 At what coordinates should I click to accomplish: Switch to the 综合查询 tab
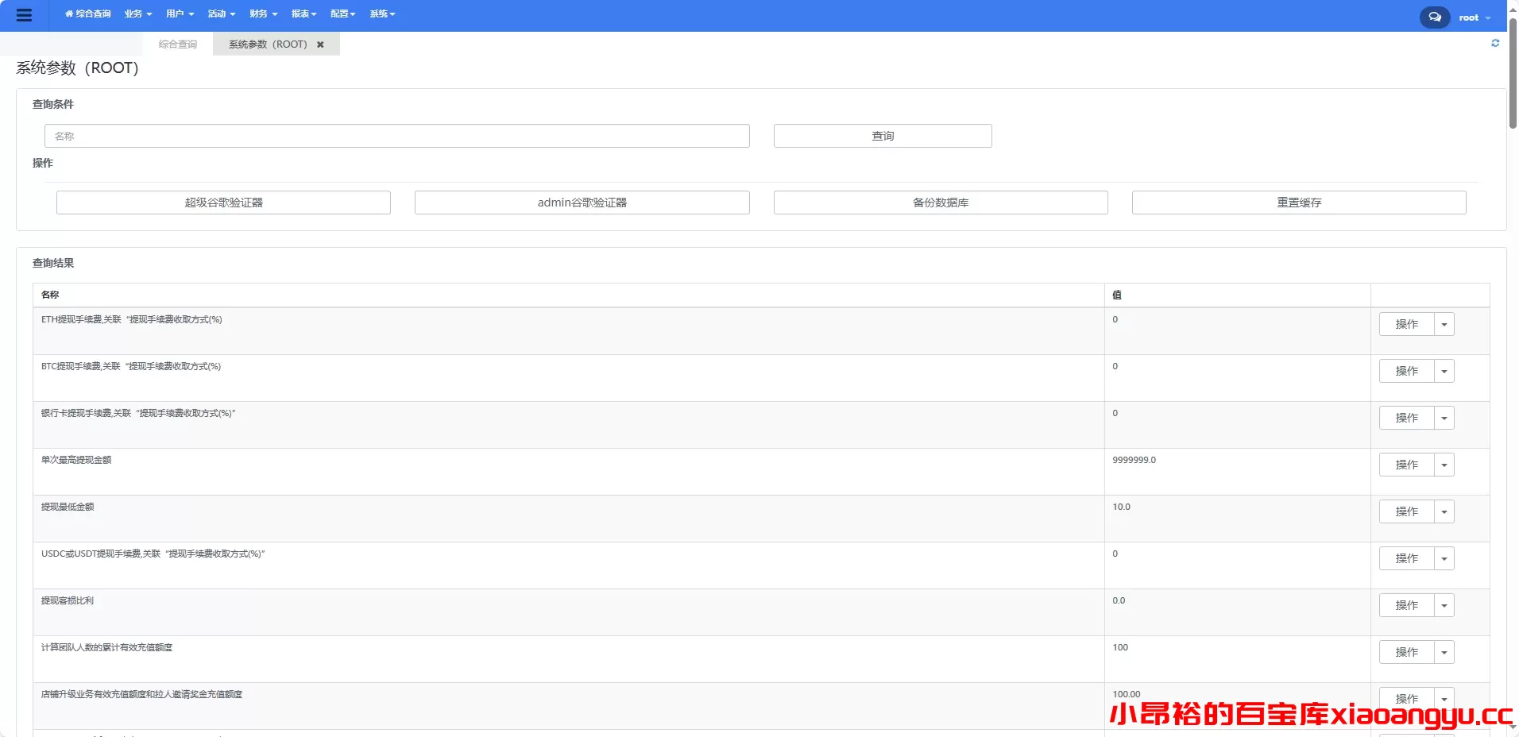coord(177,44)
